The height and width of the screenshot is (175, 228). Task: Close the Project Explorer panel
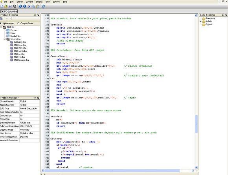(38, 15)
